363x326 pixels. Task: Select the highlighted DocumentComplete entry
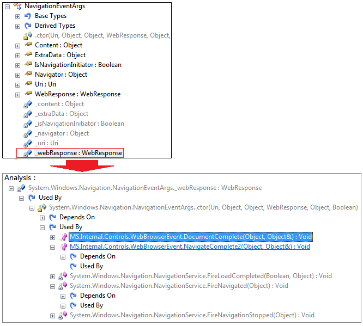point(191,237)
